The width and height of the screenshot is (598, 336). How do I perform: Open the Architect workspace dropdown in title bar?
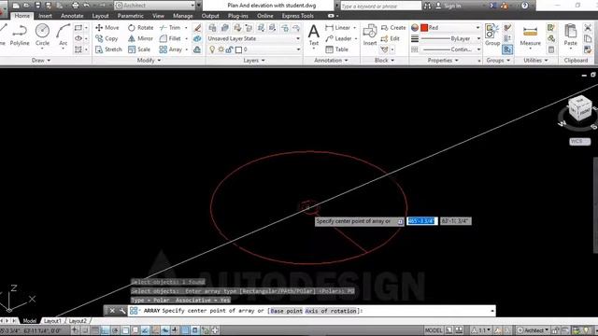[155, 6]
